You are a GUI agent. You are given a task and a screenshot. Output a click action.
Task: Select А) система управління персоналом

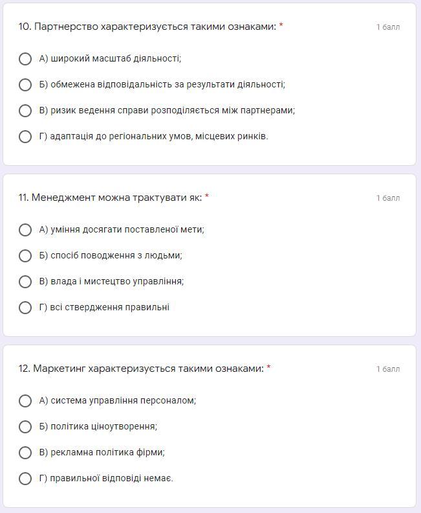[25, 401]
